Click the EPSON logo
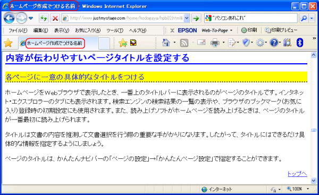 [187, 30]
